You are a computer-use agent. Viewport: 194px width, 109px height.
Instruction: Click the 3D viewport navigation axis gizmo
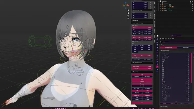[126, 5]
